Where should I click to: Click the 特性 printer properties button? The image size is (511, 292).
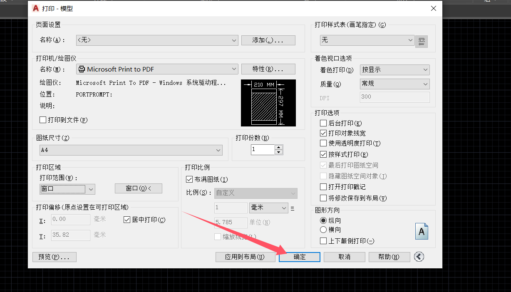(x=268, y=69)
